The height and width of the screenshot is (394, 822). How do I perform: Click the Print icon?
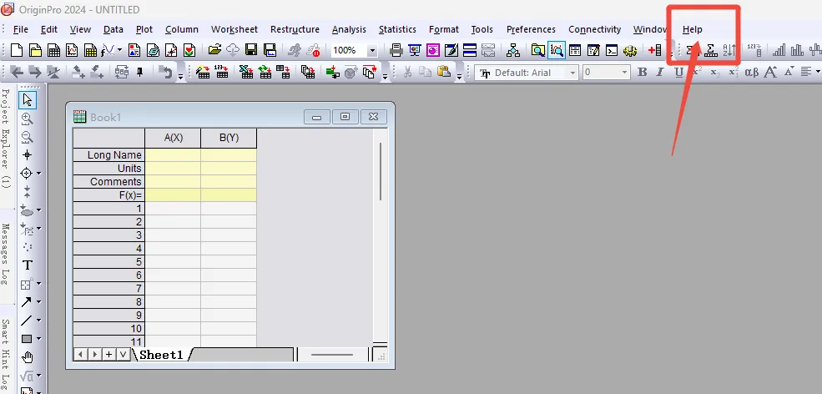(396, 50)
